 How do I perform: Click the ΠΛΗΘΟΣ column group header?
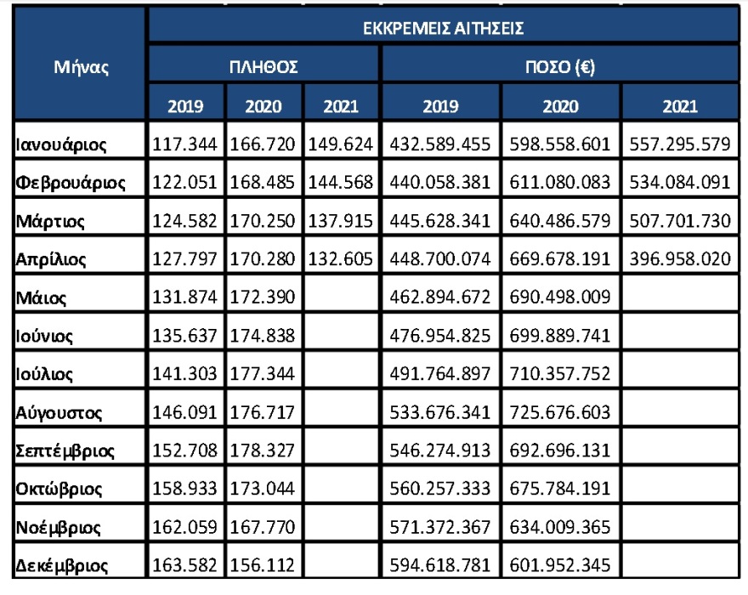[x=263, y=67]
